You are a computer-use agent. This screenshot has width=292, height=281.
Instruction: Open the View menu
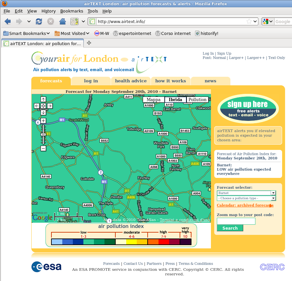point(32,11)
